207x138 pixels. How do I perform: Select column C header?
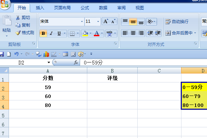[159, 71]
